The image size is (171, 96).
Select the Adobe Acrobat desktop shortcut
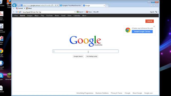click(2, 16)
